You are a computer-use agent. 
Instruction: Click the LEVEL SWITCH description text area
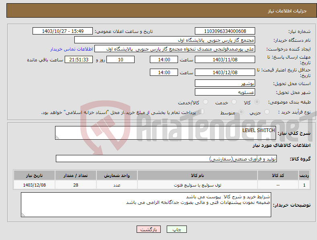(166, 133)
